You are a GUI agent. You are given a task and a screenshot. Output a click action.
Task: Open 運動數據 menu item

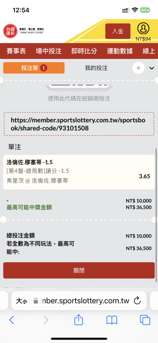click(x=120, y=51)
